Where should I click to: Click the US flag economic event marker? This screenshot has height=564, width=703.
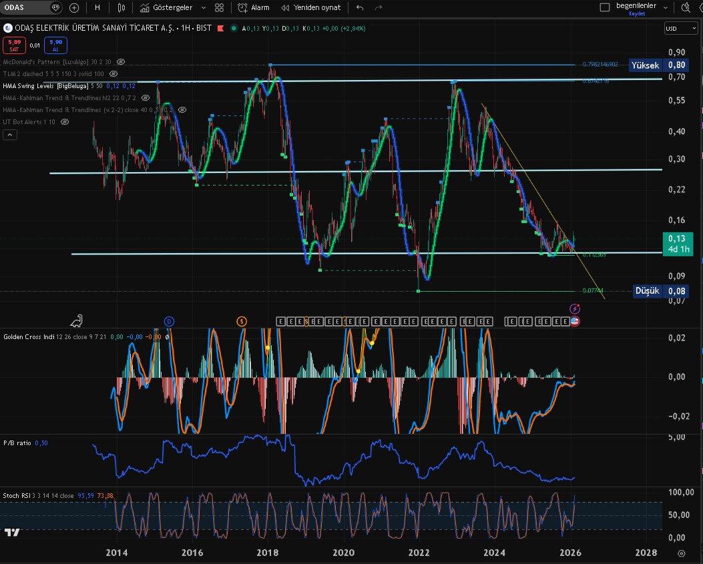pos(575,322)
